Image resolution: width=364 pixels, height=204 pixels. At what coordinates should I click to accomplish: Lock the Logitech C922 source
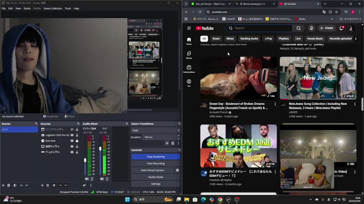(77, 135)
